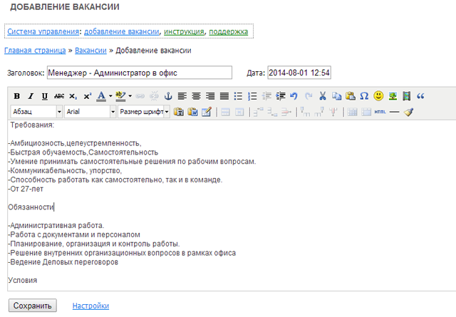Insert media using the film strip icon
Screen dimensions: 456x317
click(406, 95)
